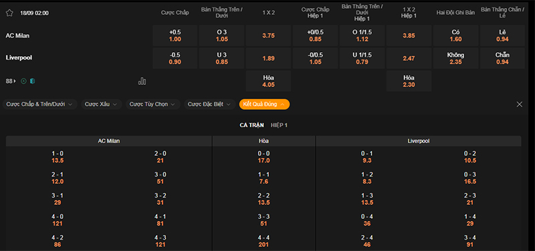Select Liverpool handicap -0.5 at 0.90

(x=175, y=58)
